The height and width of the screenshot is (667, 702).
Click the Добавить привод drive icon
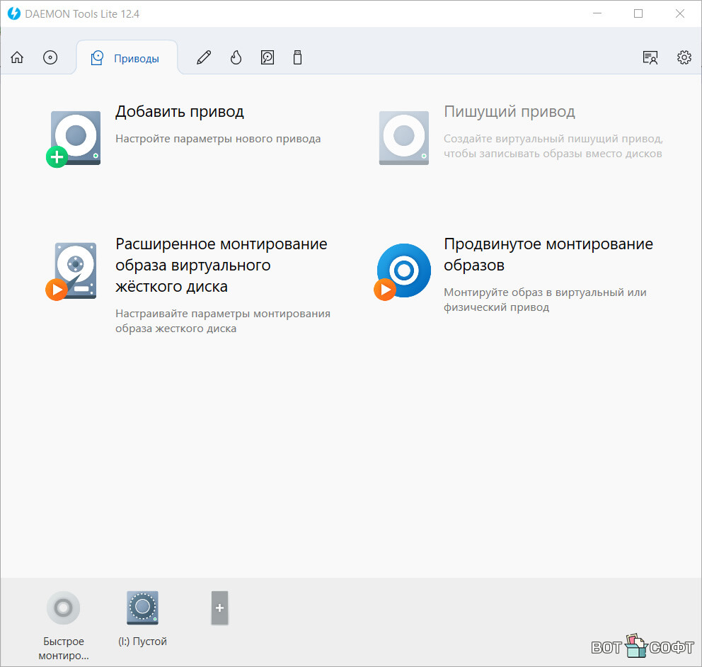click(x=75, y=138)
